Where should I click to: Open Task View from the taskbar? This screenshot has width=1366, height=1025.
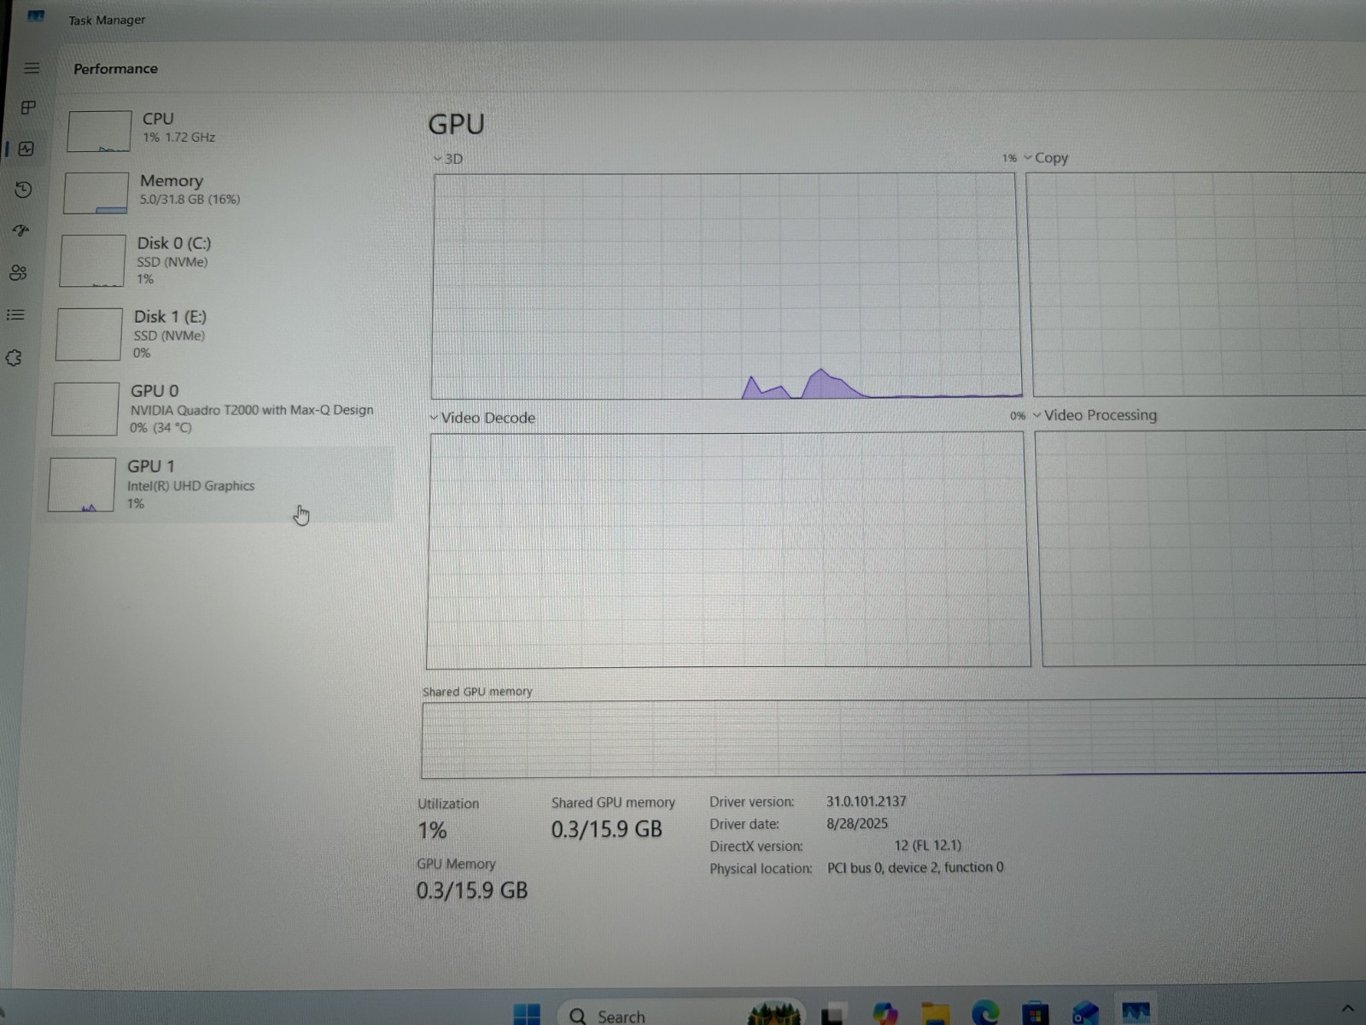point(833,1015)
